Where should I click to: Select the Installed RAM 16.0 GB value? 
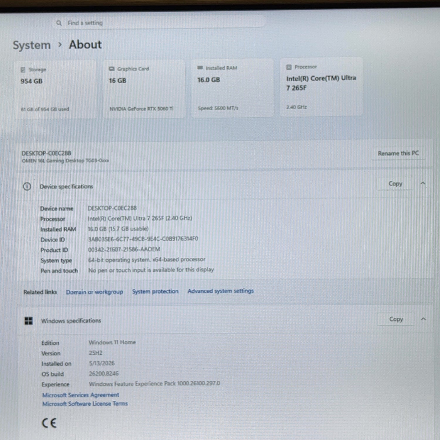point(209,80)
